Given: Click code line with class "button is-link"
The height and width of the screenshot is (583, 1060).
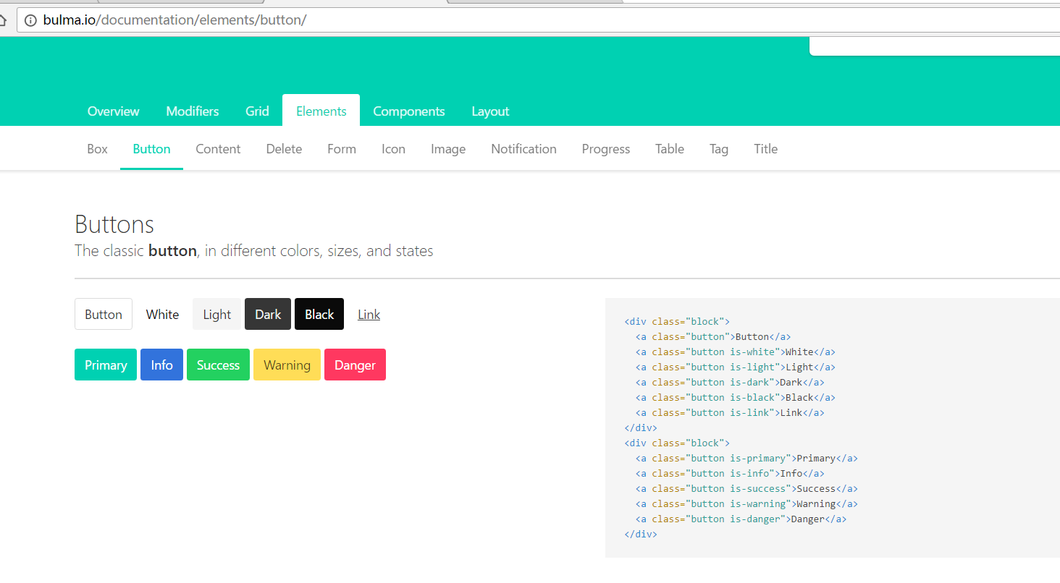Looking at the screenshot, I should click(x=730, y=412).
